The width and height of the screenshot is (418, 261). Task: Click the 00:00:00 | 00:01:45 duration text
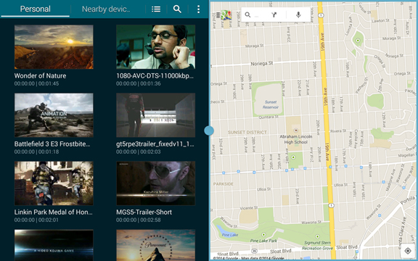click(x=36, y=83)
